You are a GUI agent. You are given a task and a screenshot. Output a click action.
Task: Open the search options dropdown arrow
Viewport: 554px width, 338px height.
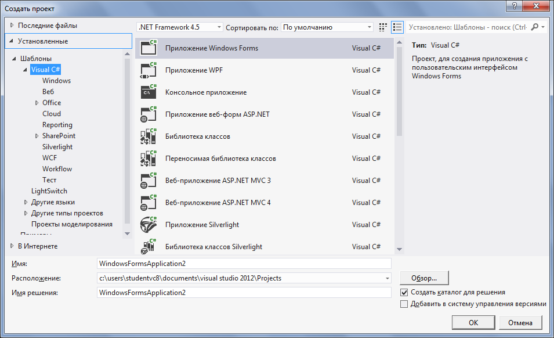coord(543,27)
